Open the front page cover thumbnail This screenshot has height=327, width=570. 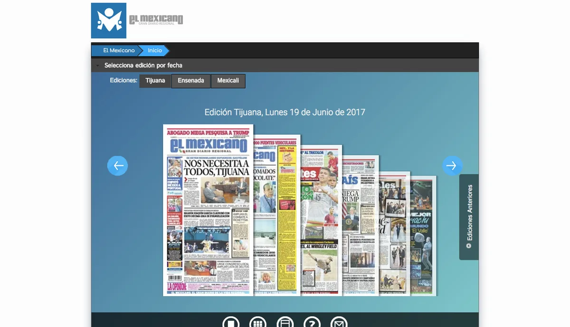click(x=208, y=210)
